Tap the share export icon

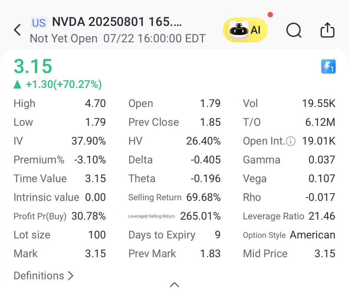pos(327,30)
